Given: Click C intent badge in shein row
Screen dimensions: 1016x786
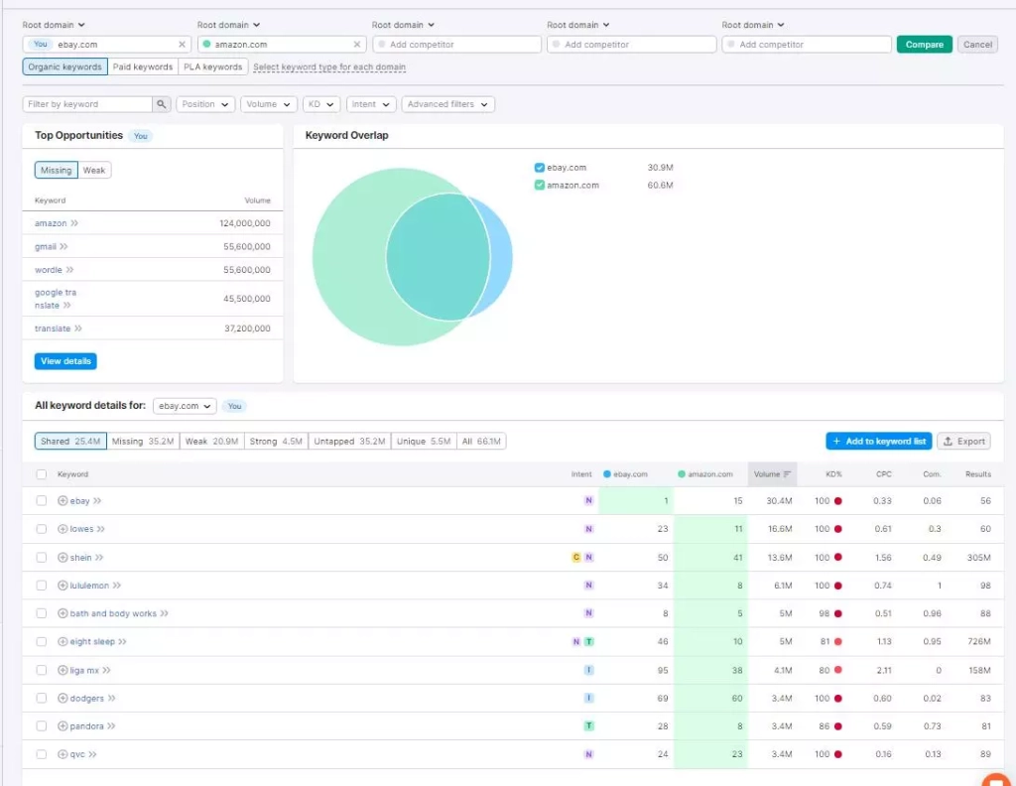Looking at the screenshot, I should (x=576, y=558).
